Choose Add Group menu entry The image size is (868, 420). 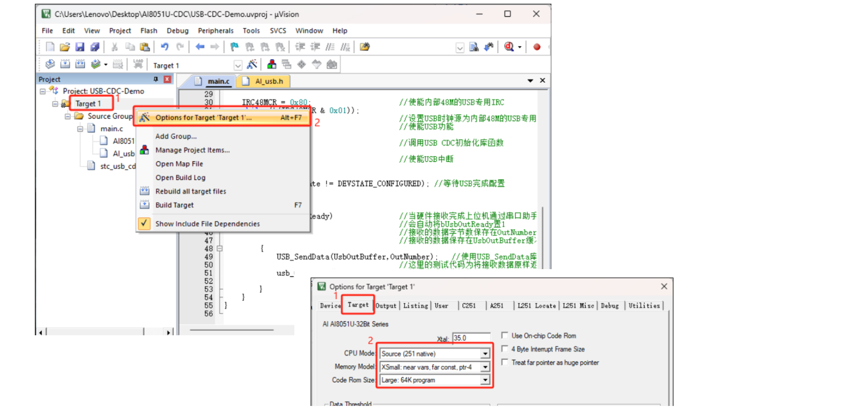point(176,136)
